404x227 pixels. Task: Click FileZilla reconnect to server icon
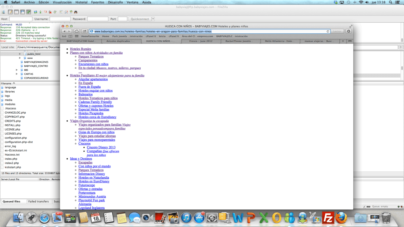[x=55, y=12]
